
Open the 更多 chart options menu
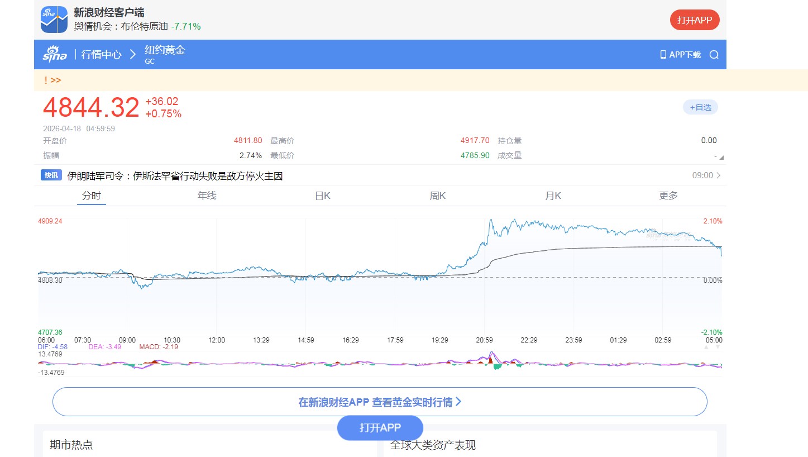click(668, 196)
